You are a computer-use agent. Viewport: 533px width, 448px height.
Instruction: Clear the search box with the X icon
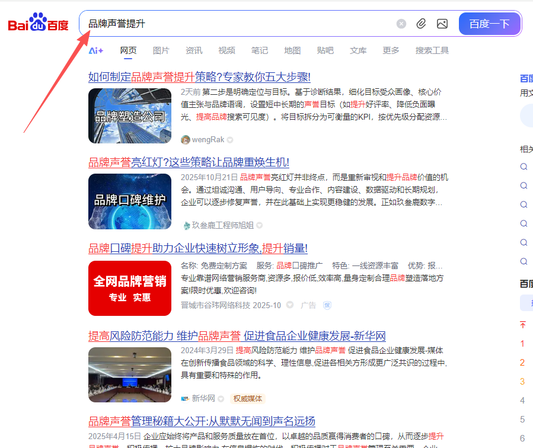pos(401,24)
